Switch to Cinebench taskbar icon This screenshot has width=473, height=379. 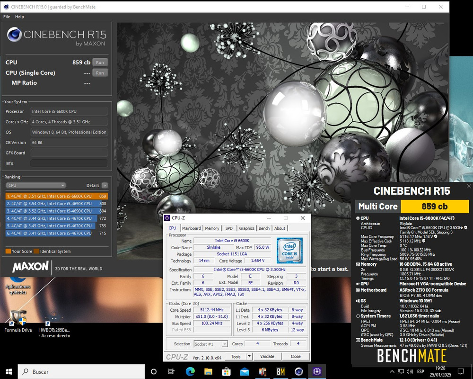298,372
